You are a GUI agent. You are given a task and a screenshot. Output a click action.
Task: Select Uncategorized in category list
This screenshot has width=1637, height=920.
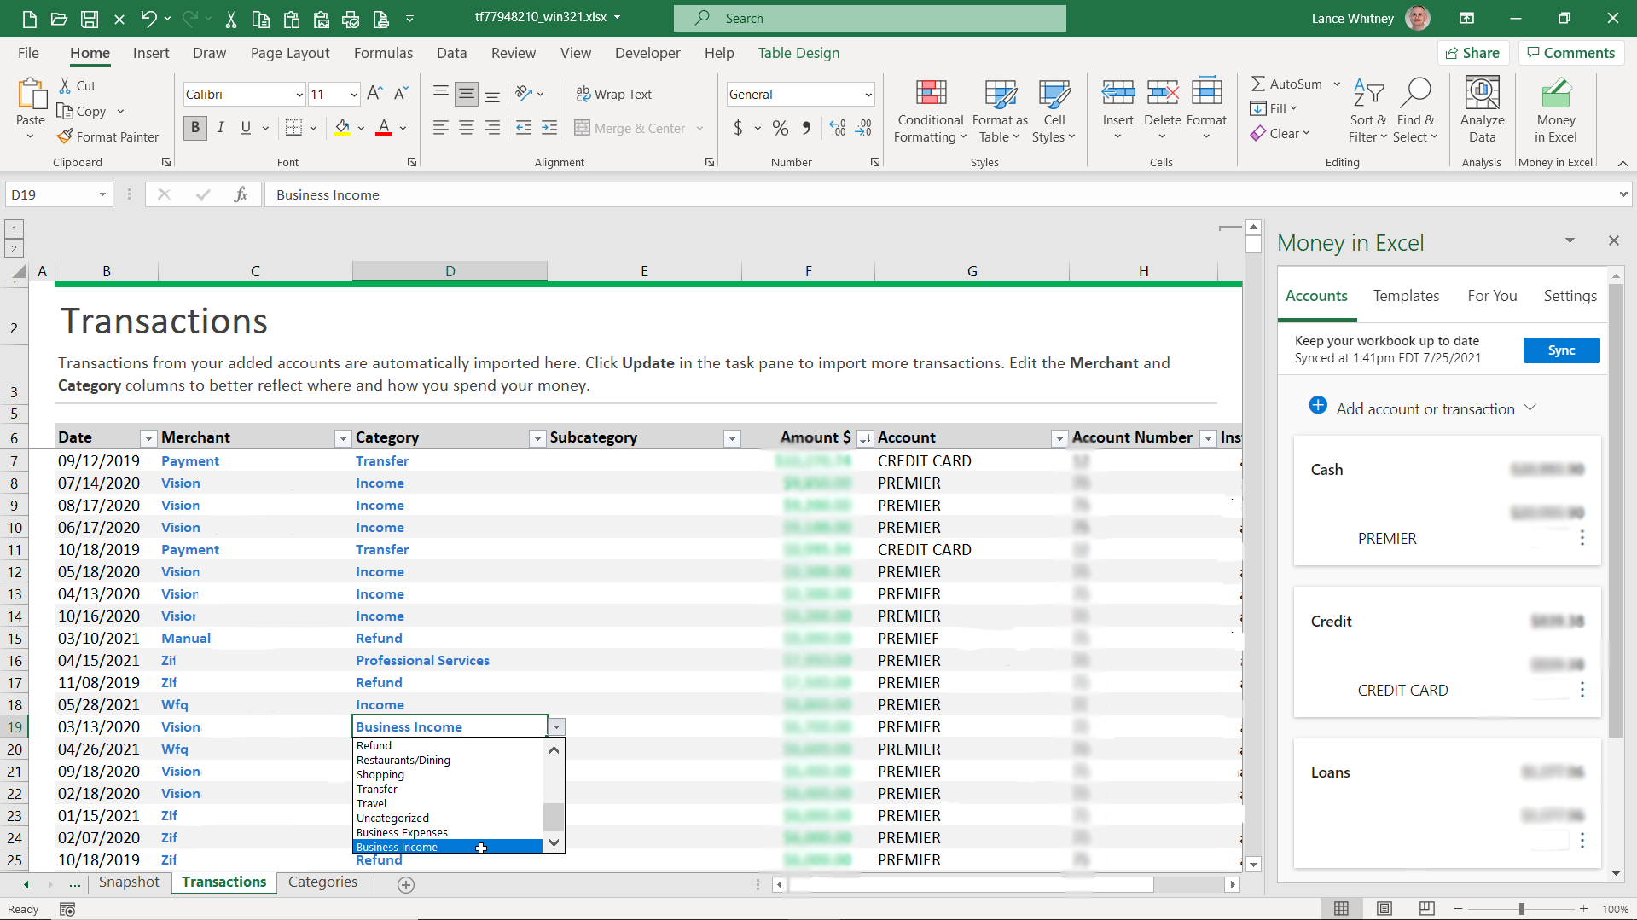(x=447, y=818)
